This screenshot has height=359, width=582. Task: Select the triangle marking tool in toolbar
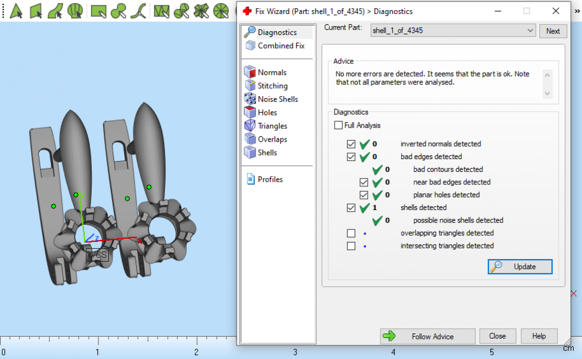click(16, 11)
